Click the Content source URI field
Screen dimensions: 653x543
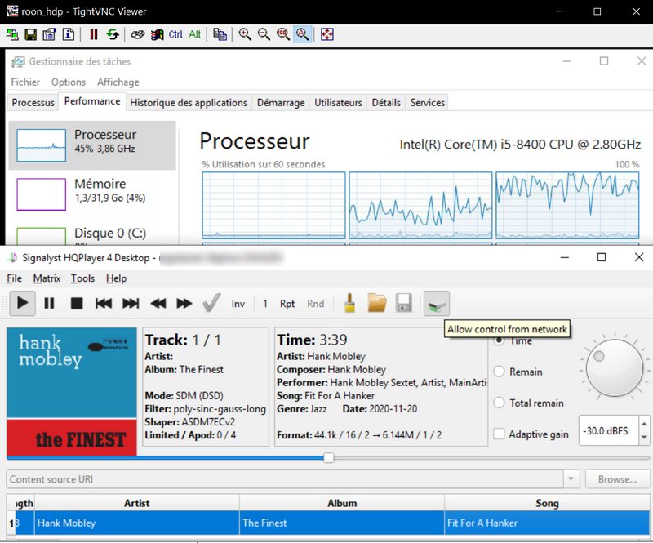pos(285,479)
